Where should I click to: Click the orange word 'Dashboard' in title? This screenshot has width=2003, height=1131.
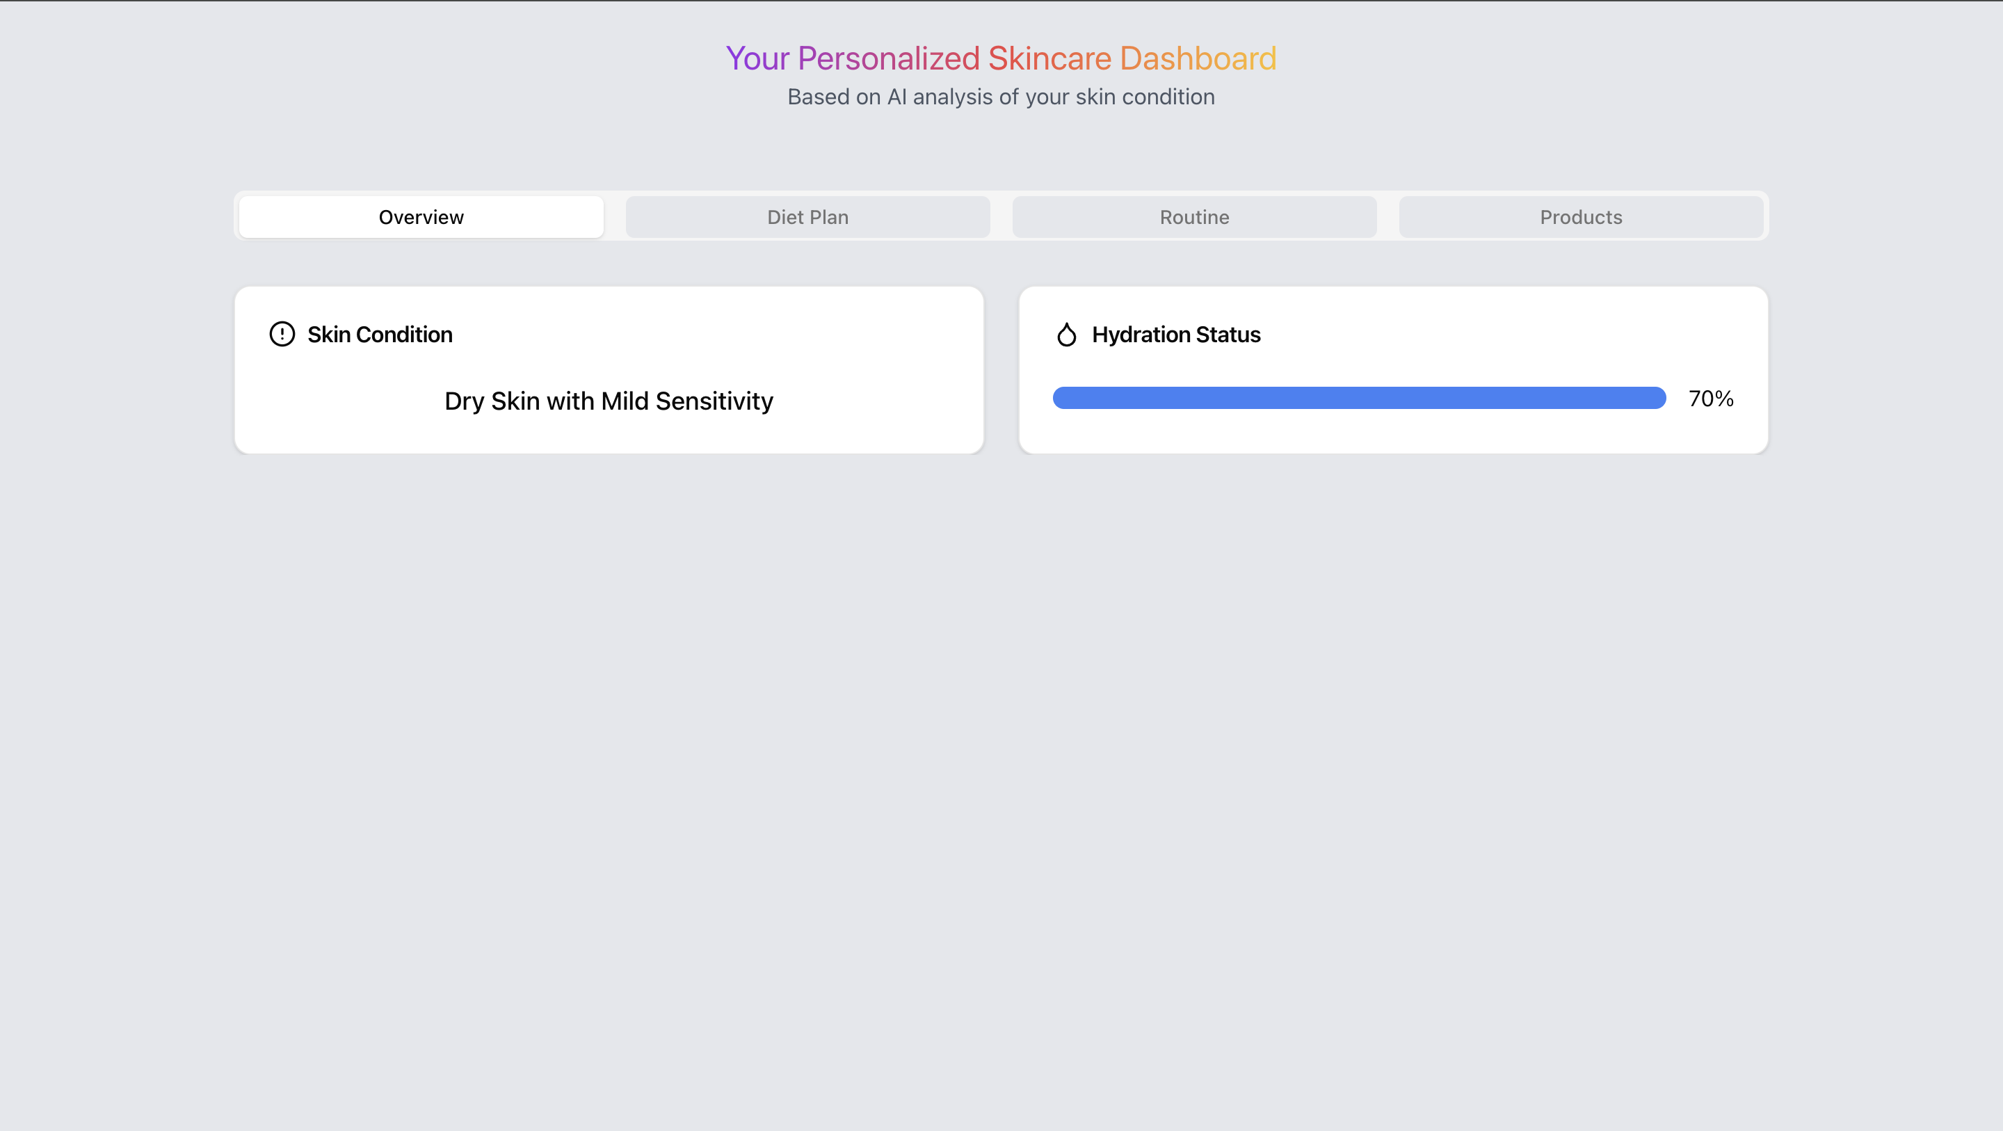tap(1198, 59)
